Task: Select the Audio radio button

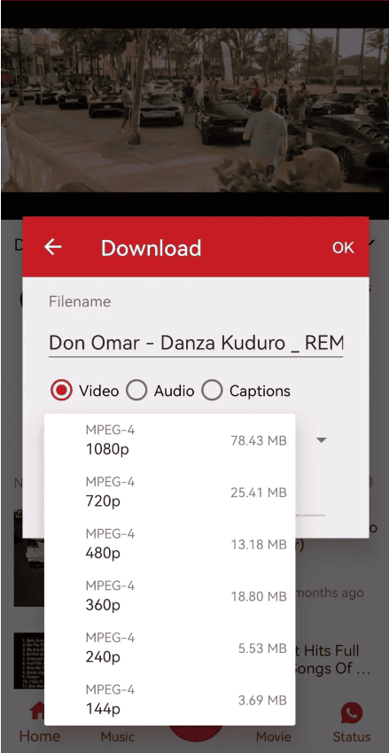Action: pyautogui.click(x=136, y=391)
